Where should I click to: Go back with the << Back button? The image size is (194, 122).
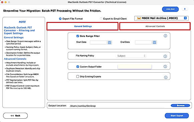point(15,116)
